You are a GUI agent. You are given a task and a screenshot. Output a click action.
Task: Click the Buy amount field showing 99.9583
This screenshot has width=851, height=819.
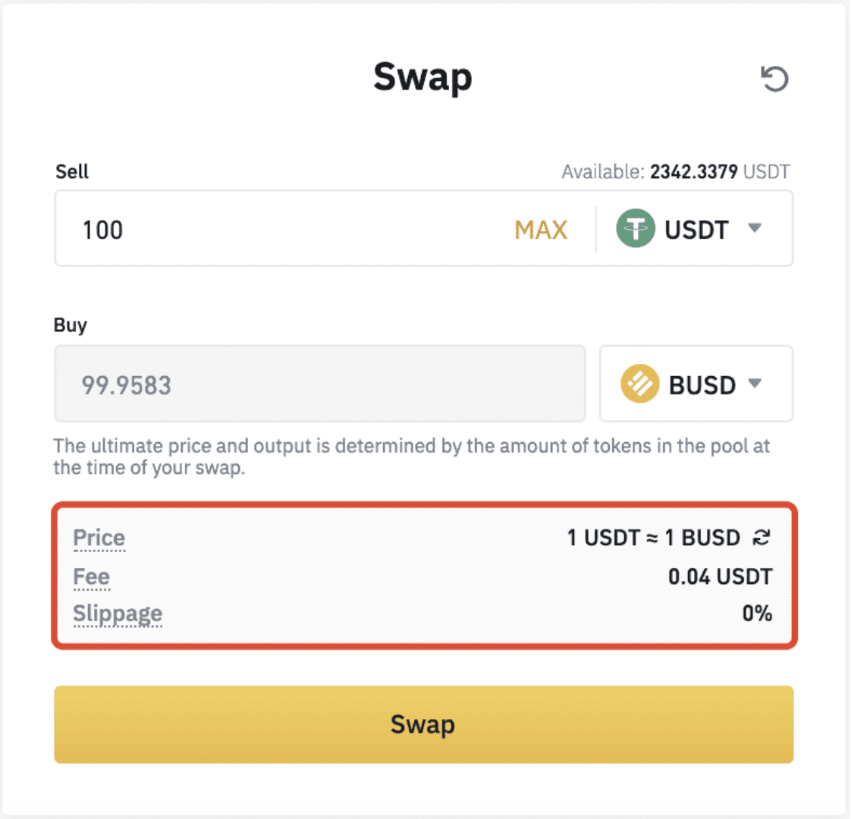click(x=320, y=384)
